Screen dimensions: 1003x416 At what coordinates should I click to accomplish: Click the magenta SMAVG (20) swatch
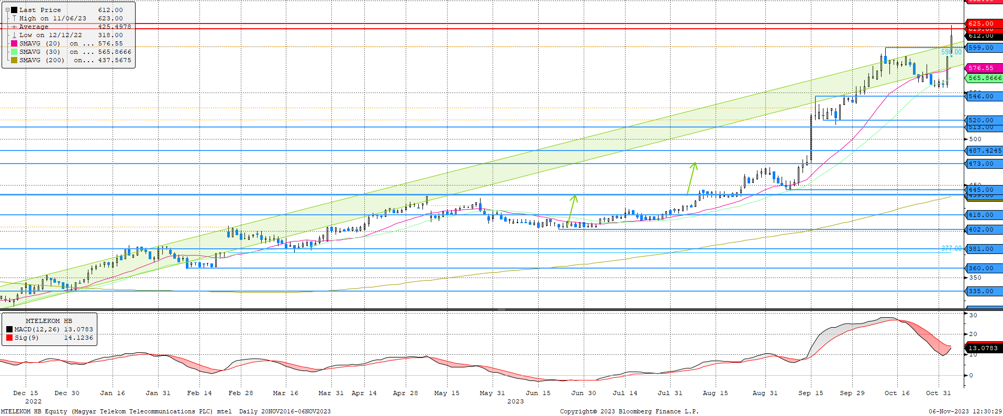coord(14,43)
